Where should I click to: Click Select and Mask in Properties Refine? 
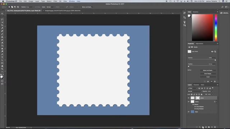[208, 70]
